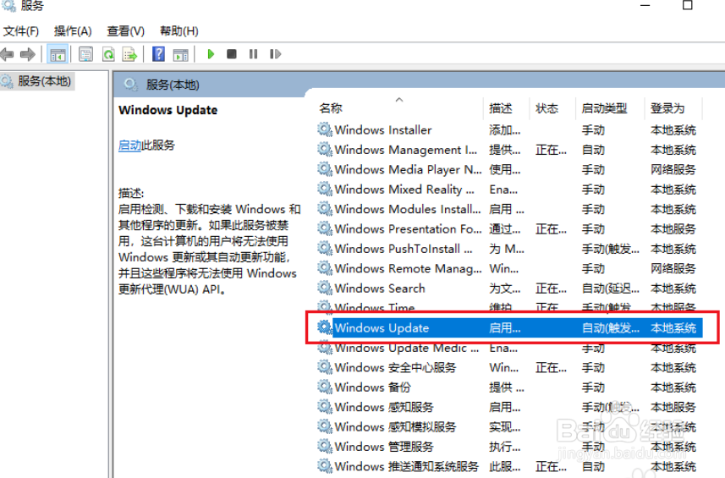Image resolution: width=725 pixels, height=478 pixels.
Task: Select Windows Remote Manag... service
Action: tap(509, 268)
